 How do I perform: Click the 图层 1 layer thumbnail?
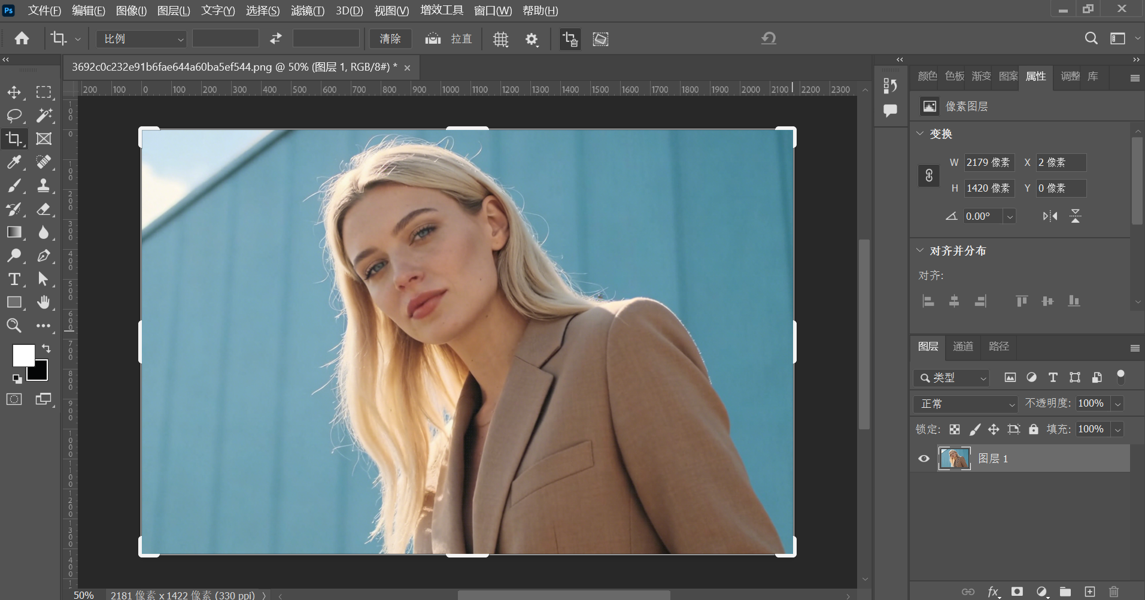pyautogui.click(x=955, y=458)
